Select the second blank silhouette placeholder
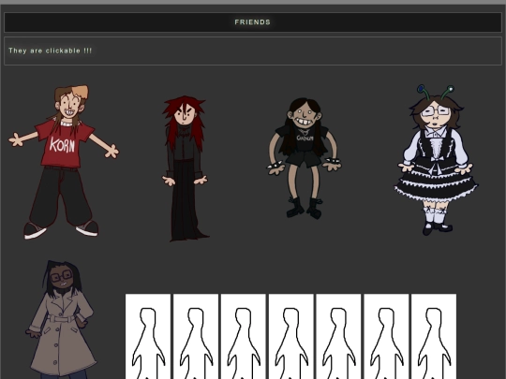Viewport: 506px width, 379px height. 196,336
